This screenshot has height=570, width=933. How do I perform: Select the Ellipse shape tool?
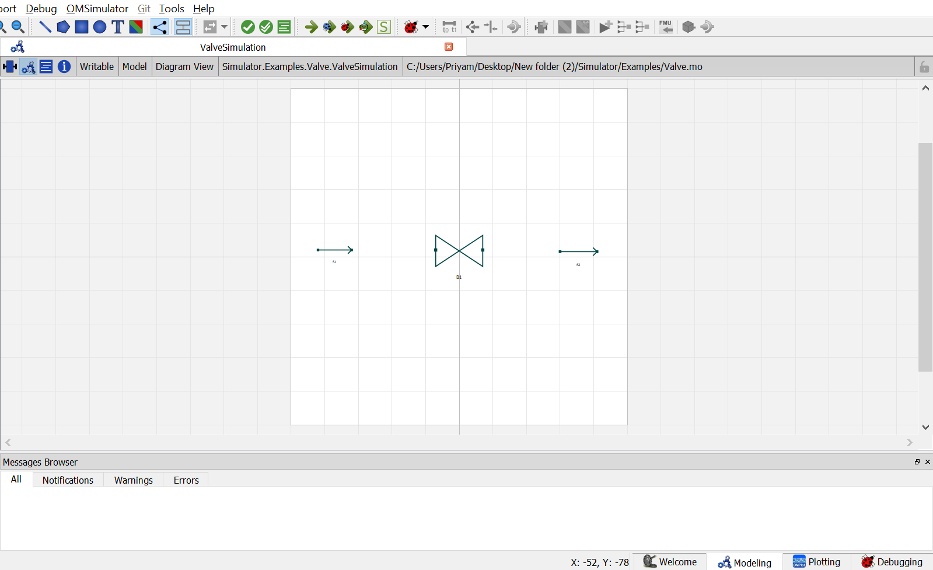pyautogui.click(x=100, y=27)
